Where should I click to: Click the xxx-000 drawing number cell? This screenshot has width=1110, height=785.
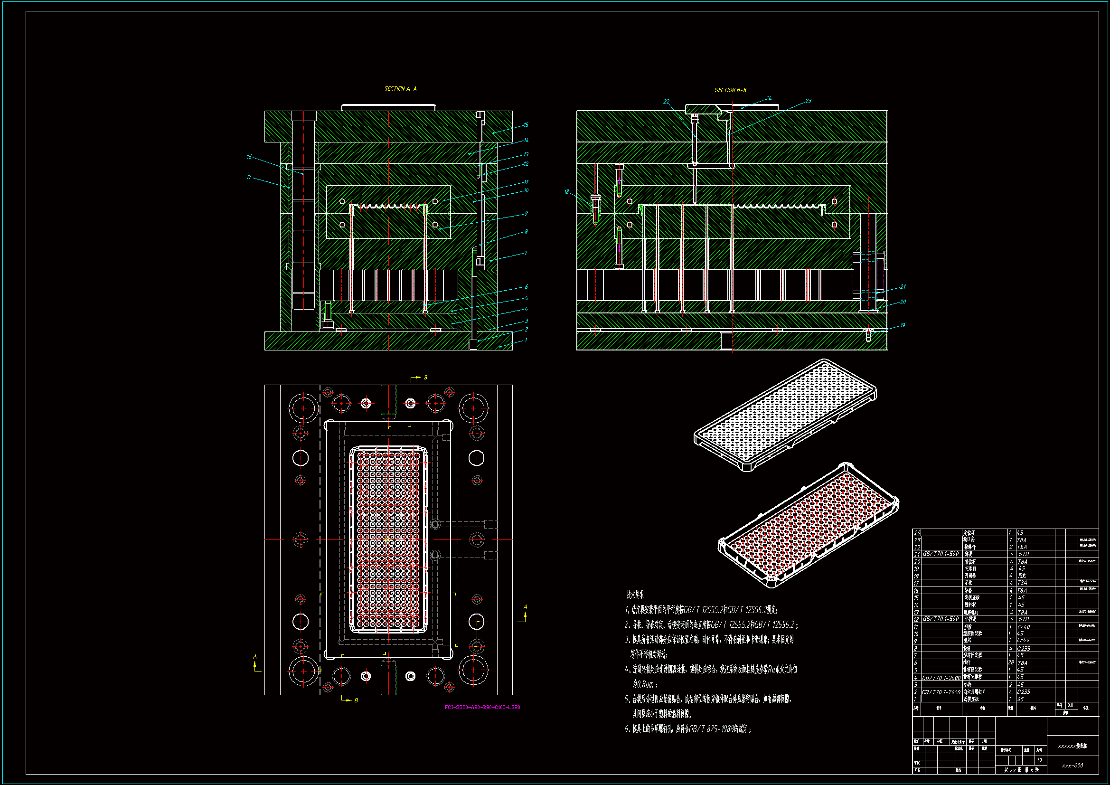(1072, 766)
